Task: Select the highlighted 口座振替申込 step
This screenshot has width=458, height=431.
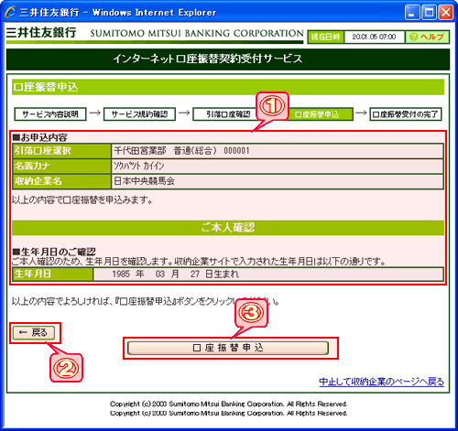Action: pyautogui.click(x=318, y=114)
